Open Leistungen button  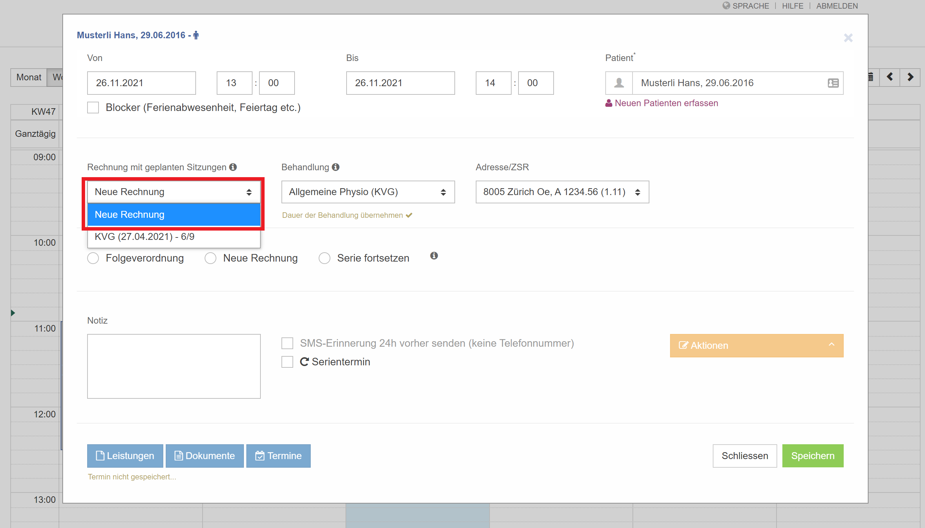click(x=125, y=456)
